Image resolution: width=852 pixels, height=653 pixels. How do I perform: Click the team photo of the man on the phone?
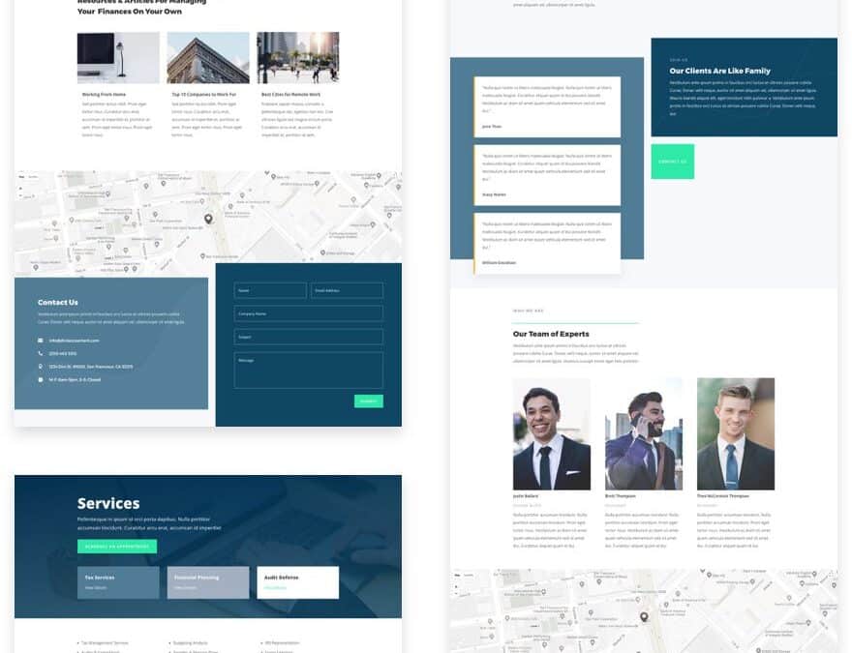coord(644,433)
